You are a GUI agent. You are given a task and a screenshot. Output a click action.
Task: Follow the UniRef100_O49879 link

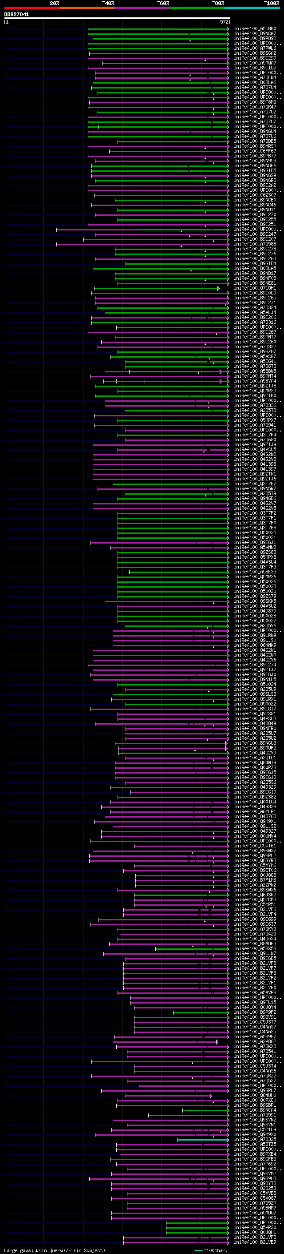[x=255, y=611]
